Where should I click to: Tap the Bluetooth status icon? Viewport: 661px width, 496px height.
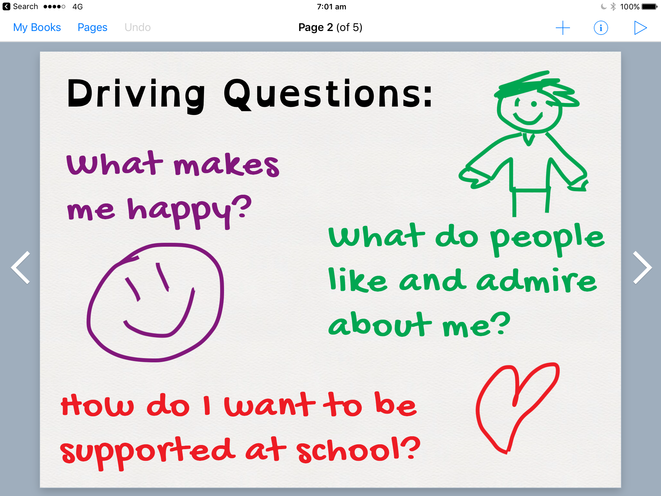(x=613, y=6)
